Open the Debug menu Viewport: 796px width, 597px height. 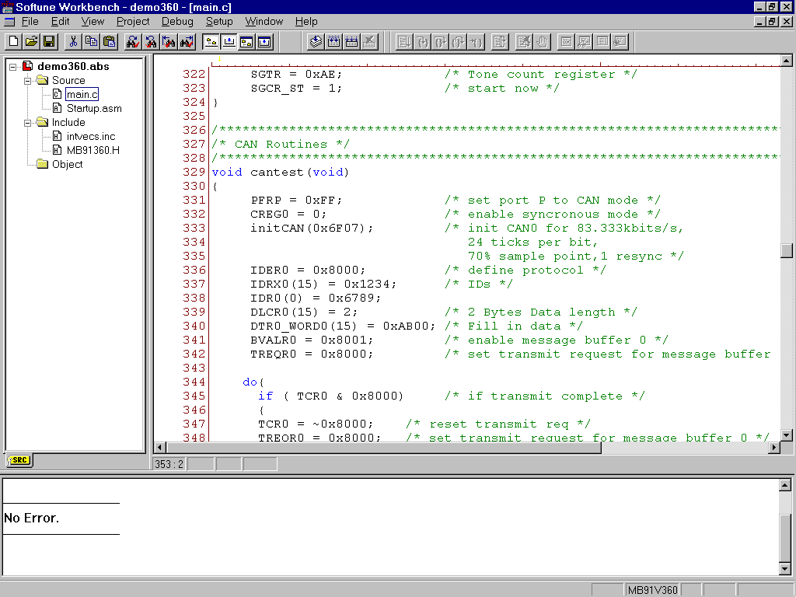[177, 21]
